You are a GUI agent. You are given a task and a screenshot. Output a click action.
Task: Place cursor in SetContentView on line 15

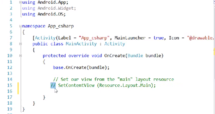[x=76, y=85]
